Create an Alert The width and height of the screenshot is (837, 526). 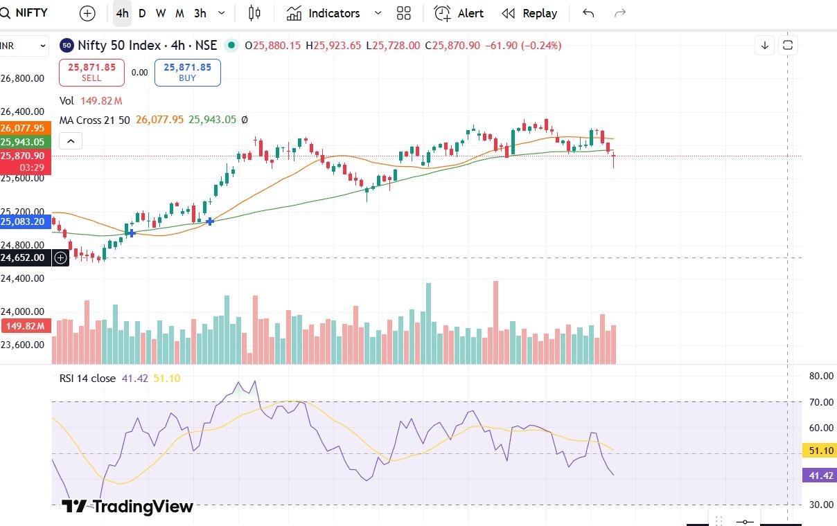click(459, 13)
